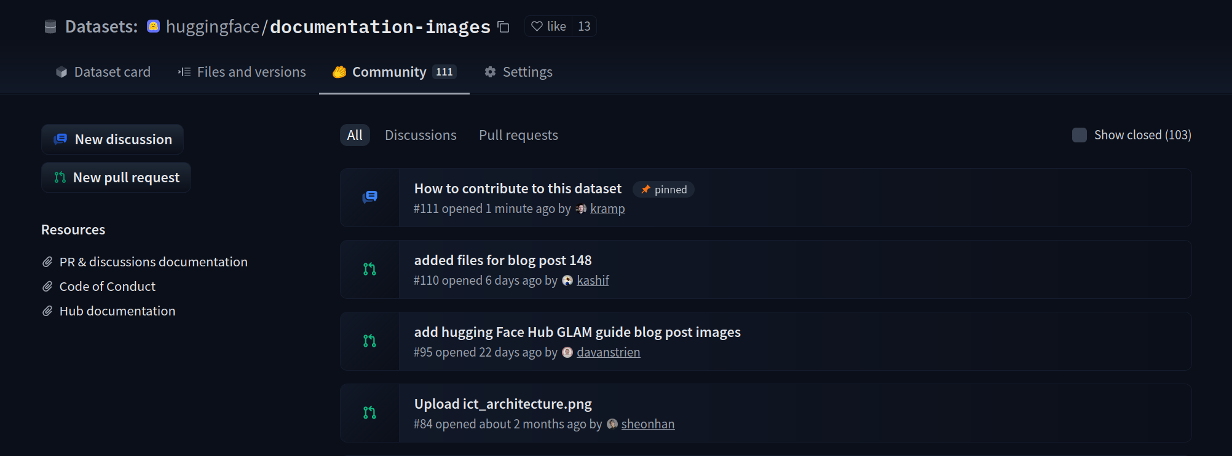Click the discussion icon for issue #111
The image size is (1232, 456).
[x=370, y=197]
